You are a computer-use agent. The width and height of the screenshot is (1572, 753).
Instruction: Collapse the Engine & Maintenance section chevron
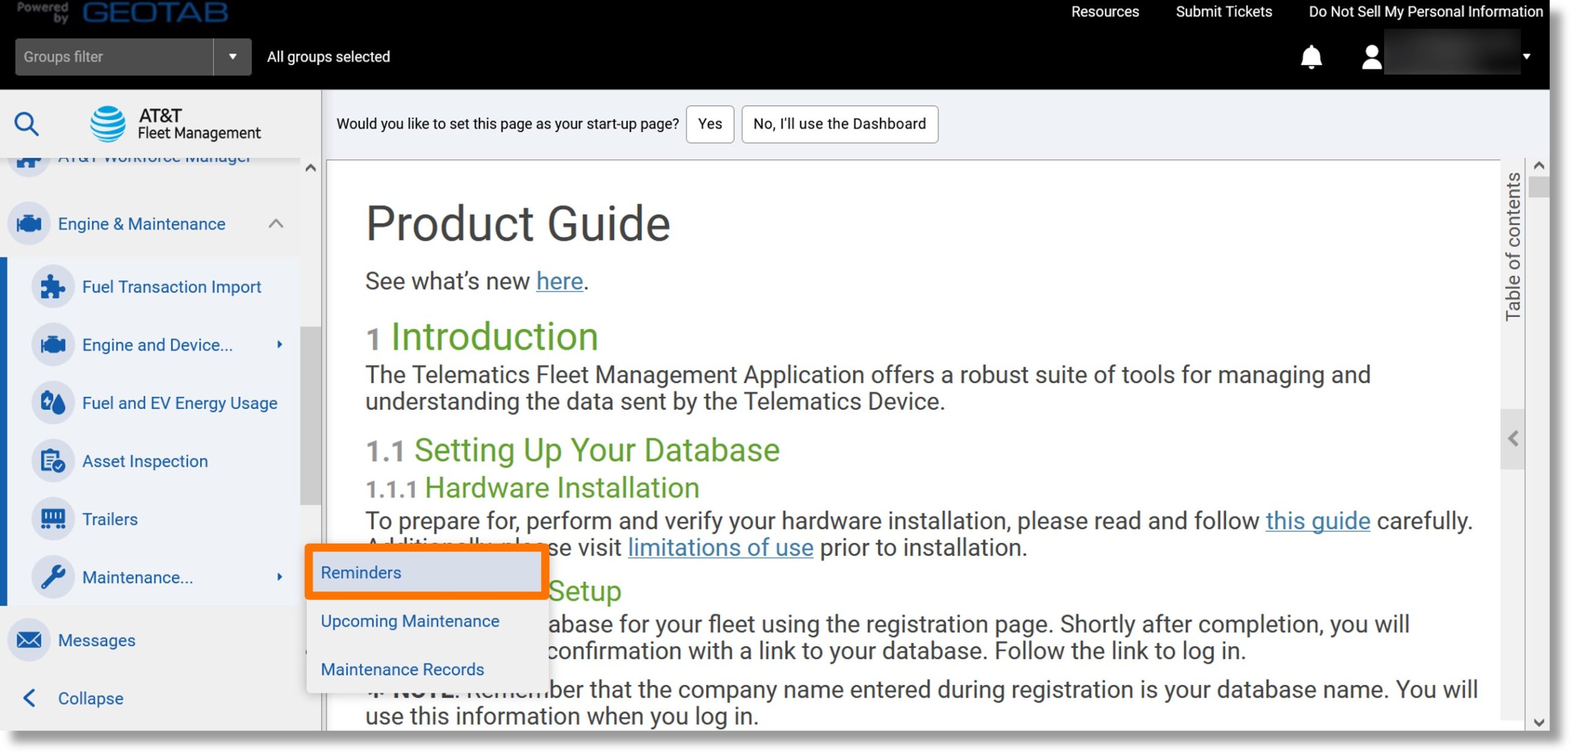[276, 224]
